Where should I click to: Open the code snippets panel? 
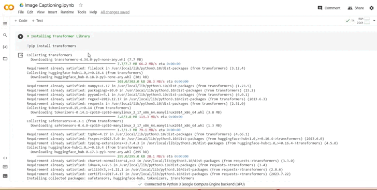[5, 158]
